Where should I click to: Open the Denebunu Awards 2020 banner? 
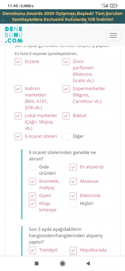(62, 16)
